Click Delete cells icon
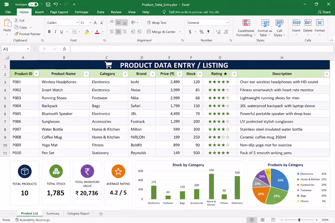The width and height of the screenshot is (335, 223). pos(308,23)
